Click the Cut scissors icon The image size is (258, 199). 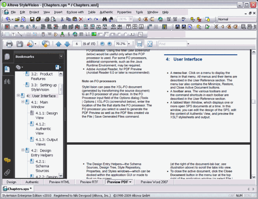pyautogui.click(x=62, y=19)
